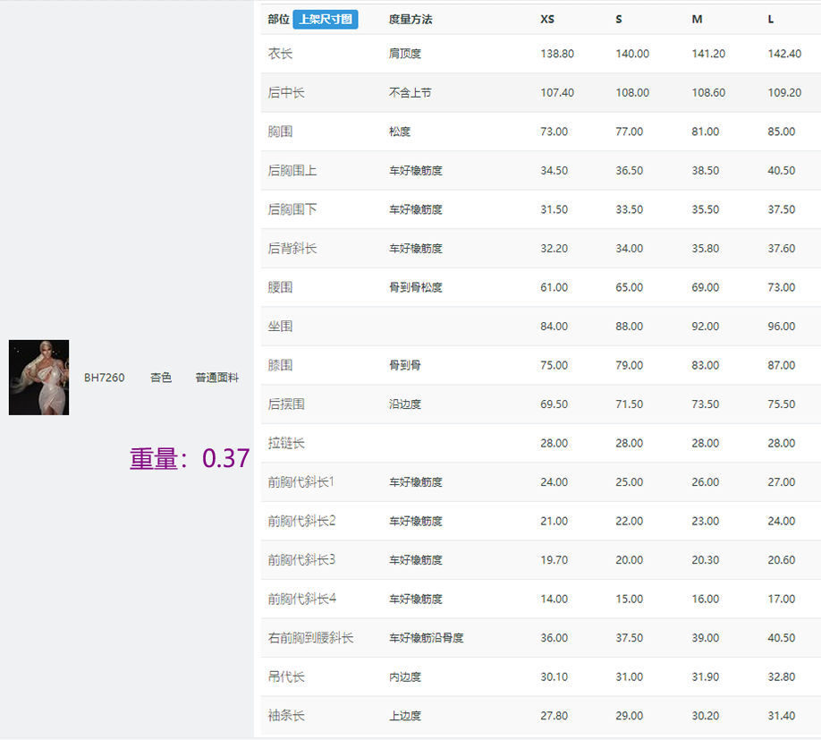Click XS value 107.40 for 后中长
The height and width of the screenshot is (740, 821).
click(557, 93)
